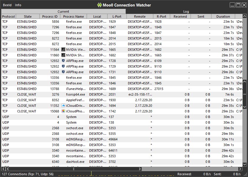The height and width of the screenshot is (177, 248).
Task: Sort by the Sent column header
Action: pos(201,17)
